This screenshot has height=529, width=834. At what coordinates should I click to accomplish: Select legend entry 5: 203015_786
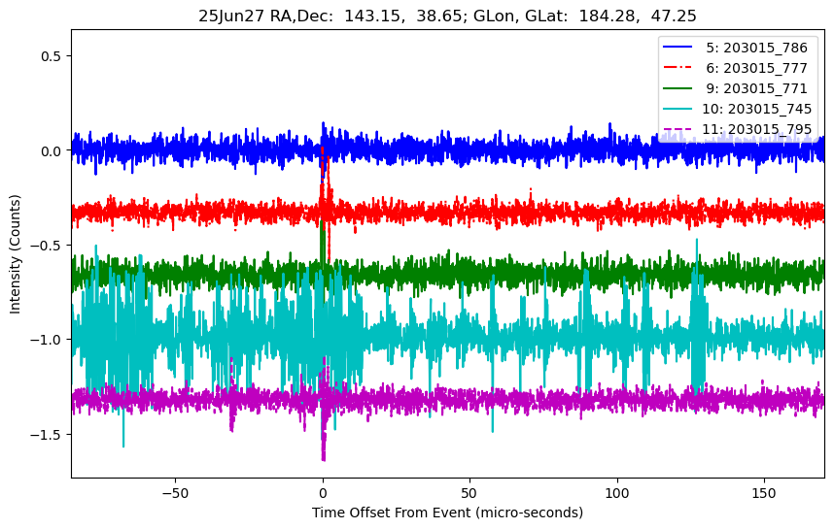click(756, 48)
